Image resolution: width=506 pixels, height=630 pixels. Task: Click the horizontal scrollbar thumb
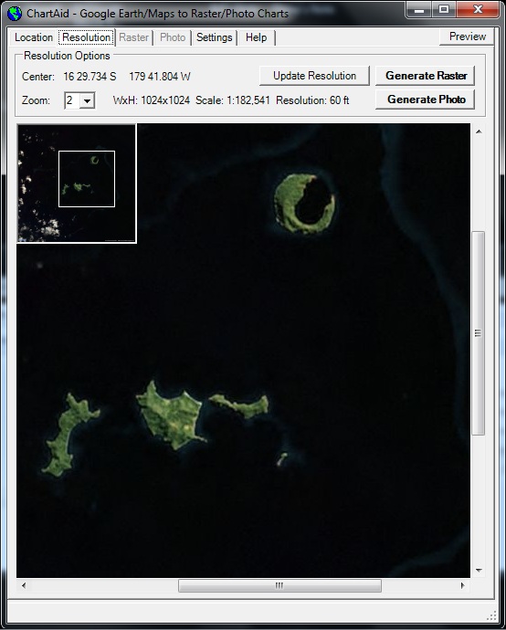point(279,585)
